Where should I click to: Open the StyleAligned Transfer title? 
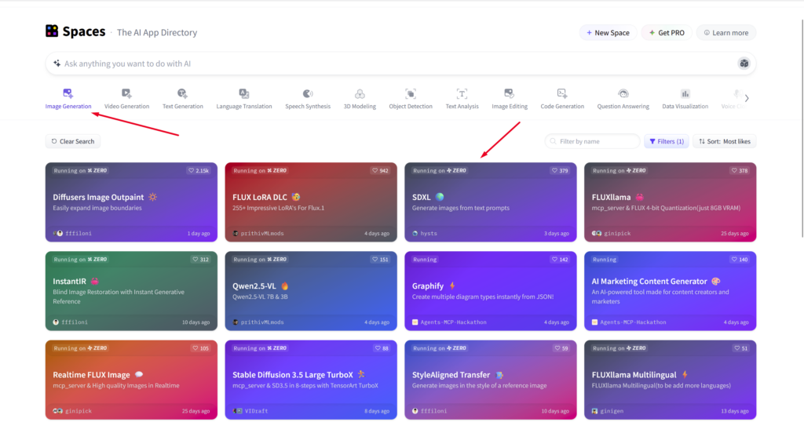click(x=451, y=375)
